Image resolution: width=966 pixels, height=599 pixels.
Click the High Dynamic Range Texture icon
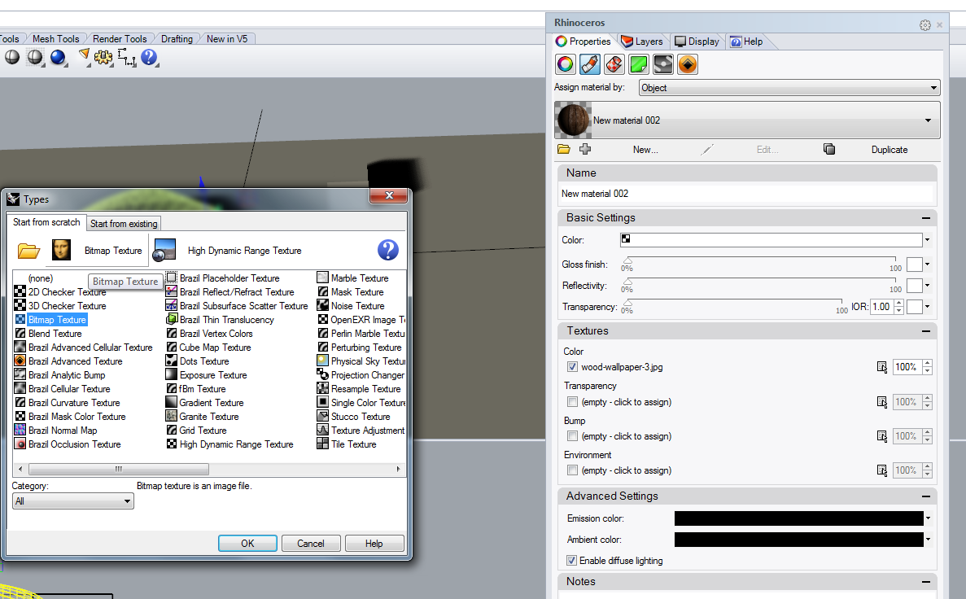click(164, 250)
